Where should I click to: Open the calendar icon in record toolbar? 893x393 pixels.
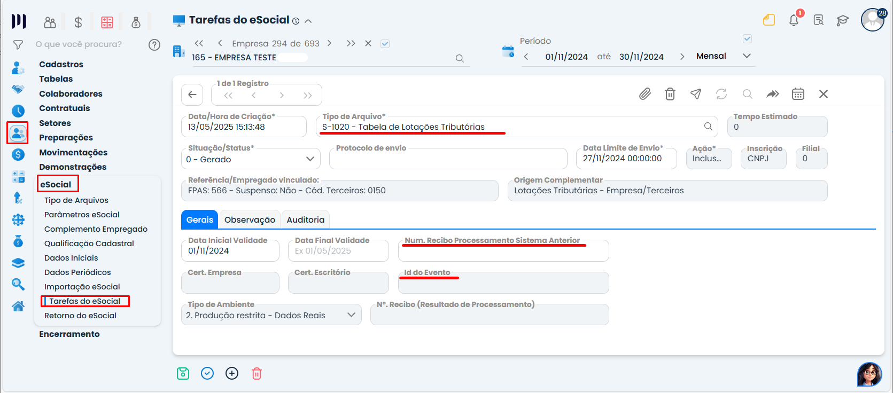pos(798,94)
